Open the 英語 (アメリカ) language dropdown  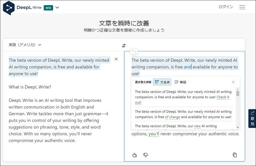pos(25,45)
